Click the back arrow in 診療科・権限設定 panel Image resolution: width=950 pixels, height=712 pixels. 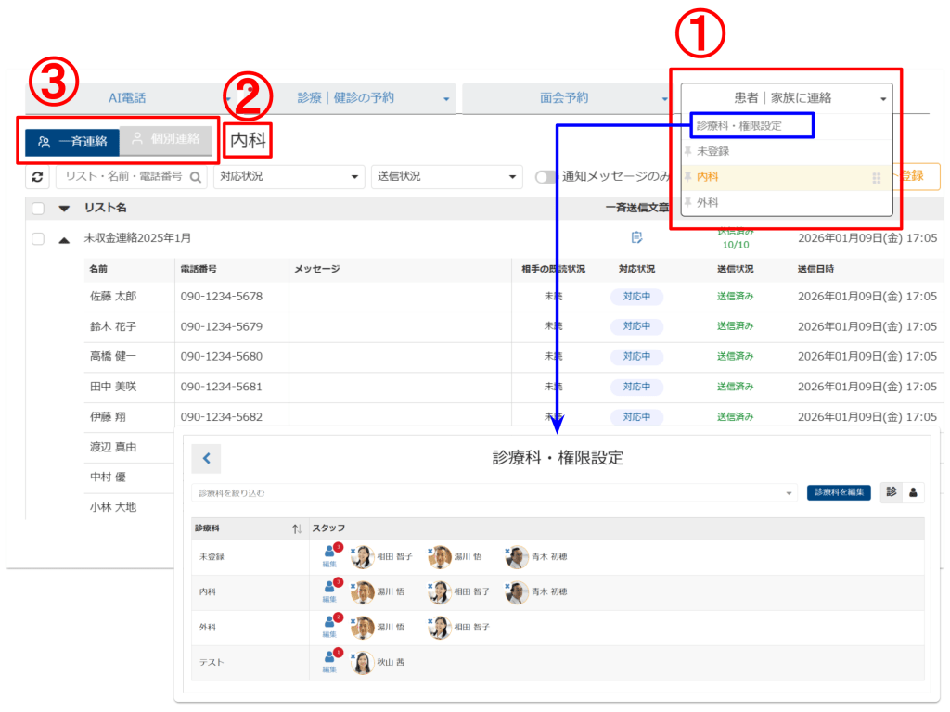point(206,458)
